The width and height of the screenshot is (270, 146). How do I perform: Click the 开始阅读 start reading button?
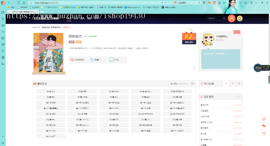(x=78, y=60)
